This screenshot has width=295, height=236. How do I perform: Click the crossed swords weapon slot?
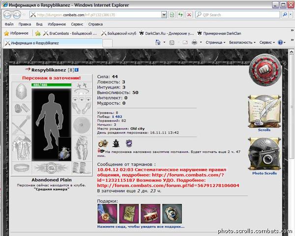coord(21,125)
